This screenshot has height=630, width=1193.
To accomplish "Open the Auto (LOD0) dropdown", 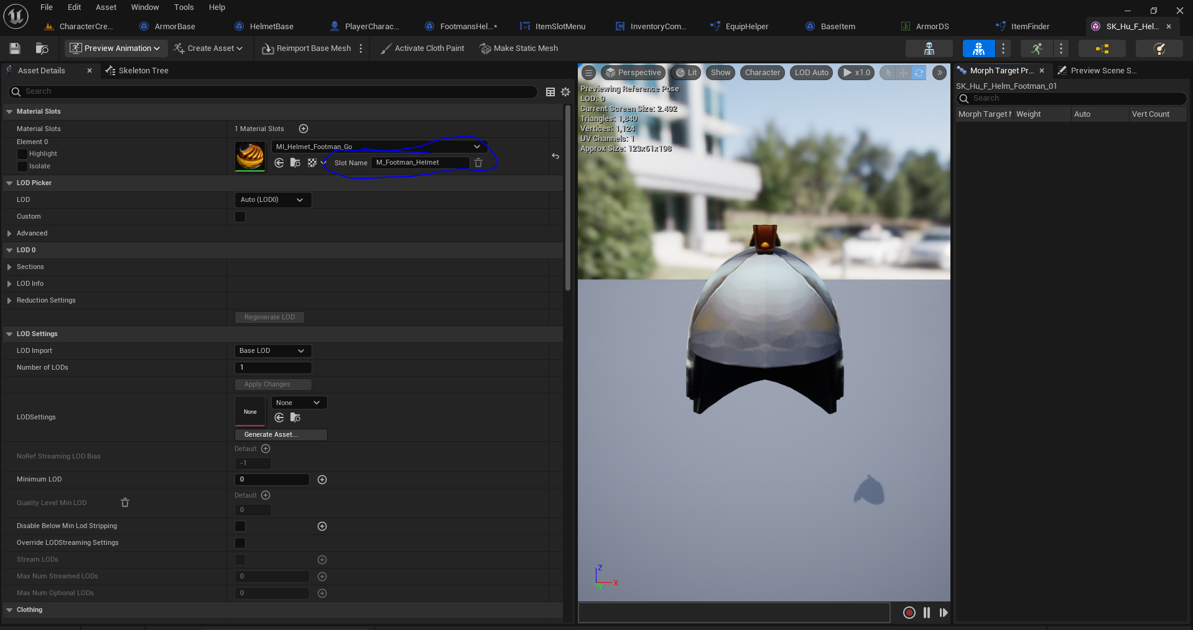I will (x=272, y=200).
